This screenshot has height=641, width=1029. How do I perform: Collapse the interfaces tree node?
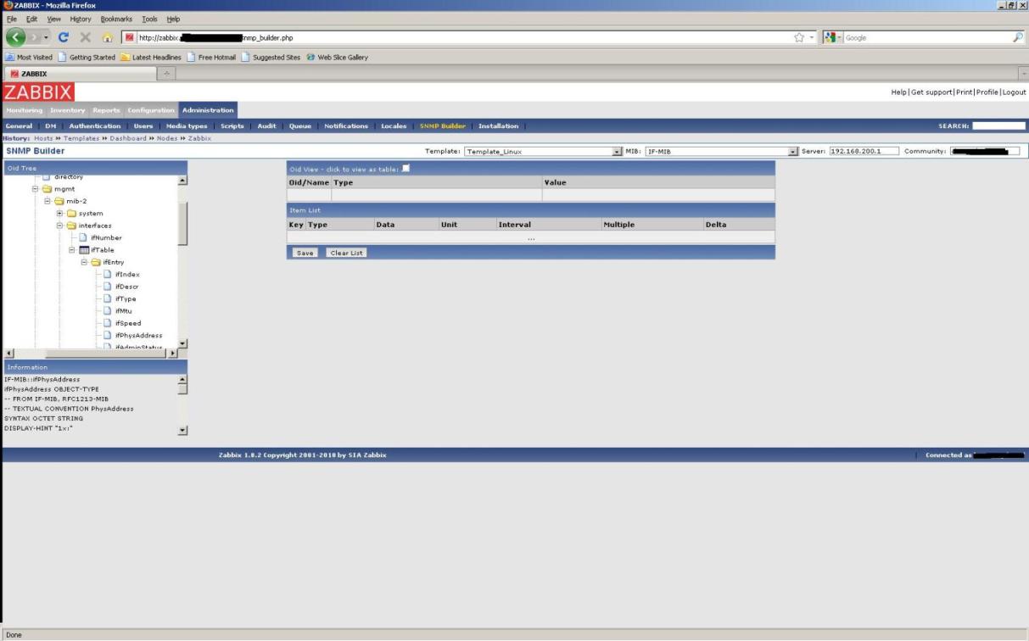[59, 226]
